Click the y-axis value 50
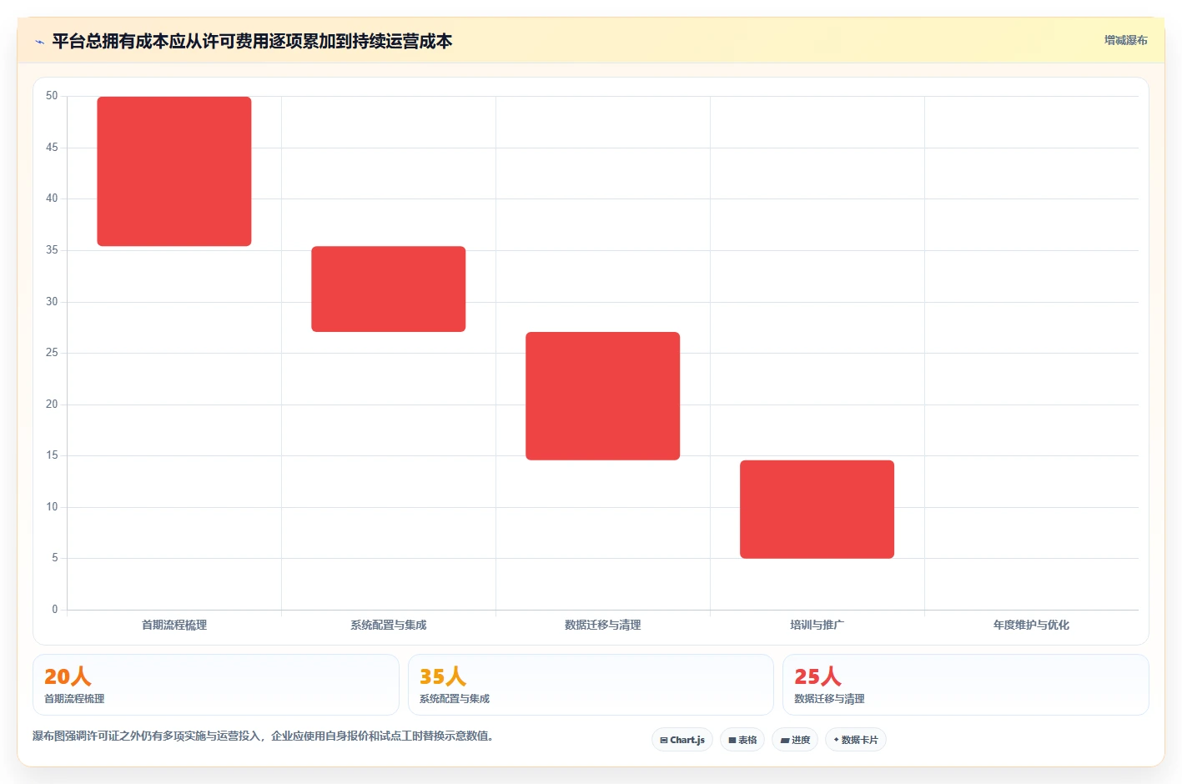The width and height of the screenshot is (1182, 784). pos(52,96)
